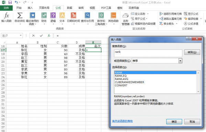Screen dimensions: 206x132
Task: Select RANK in the function list
Action: [x=156, y=73]
